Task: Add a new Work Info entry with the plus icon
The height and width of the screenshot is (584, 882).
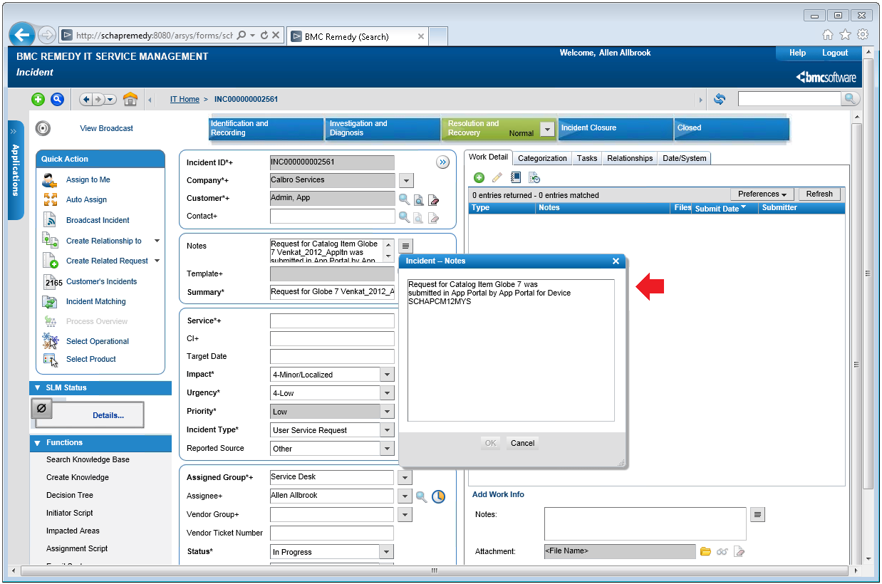Action: pos(479,177)
